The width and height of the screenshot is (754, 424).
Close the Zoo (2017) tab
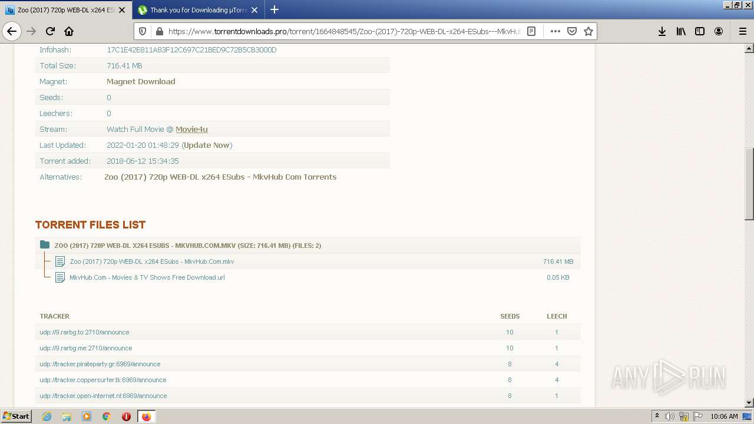(122, 10)
